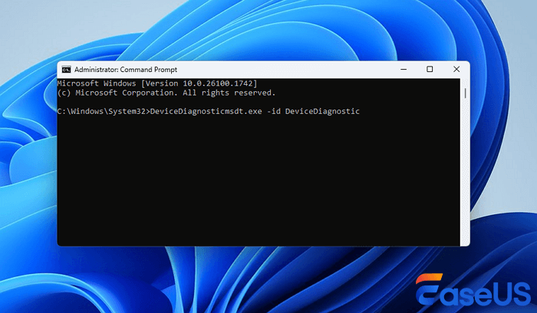Minimize the Command Prompt window

404,70
